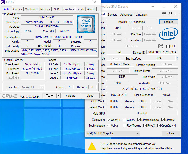The image size is (188, 154).
Task: Click the Close button in CPU-Z
Action: click(x=90, y=96)
